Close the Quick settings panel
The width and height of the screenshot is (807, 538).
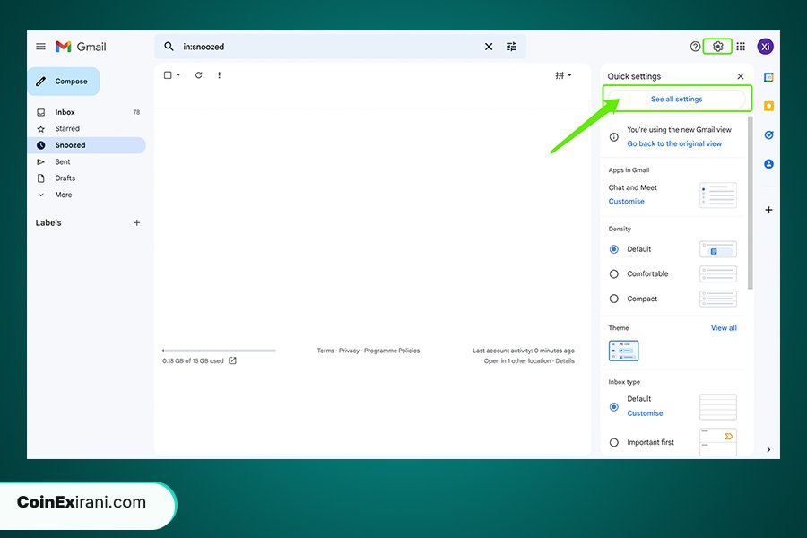click(740, 76)
